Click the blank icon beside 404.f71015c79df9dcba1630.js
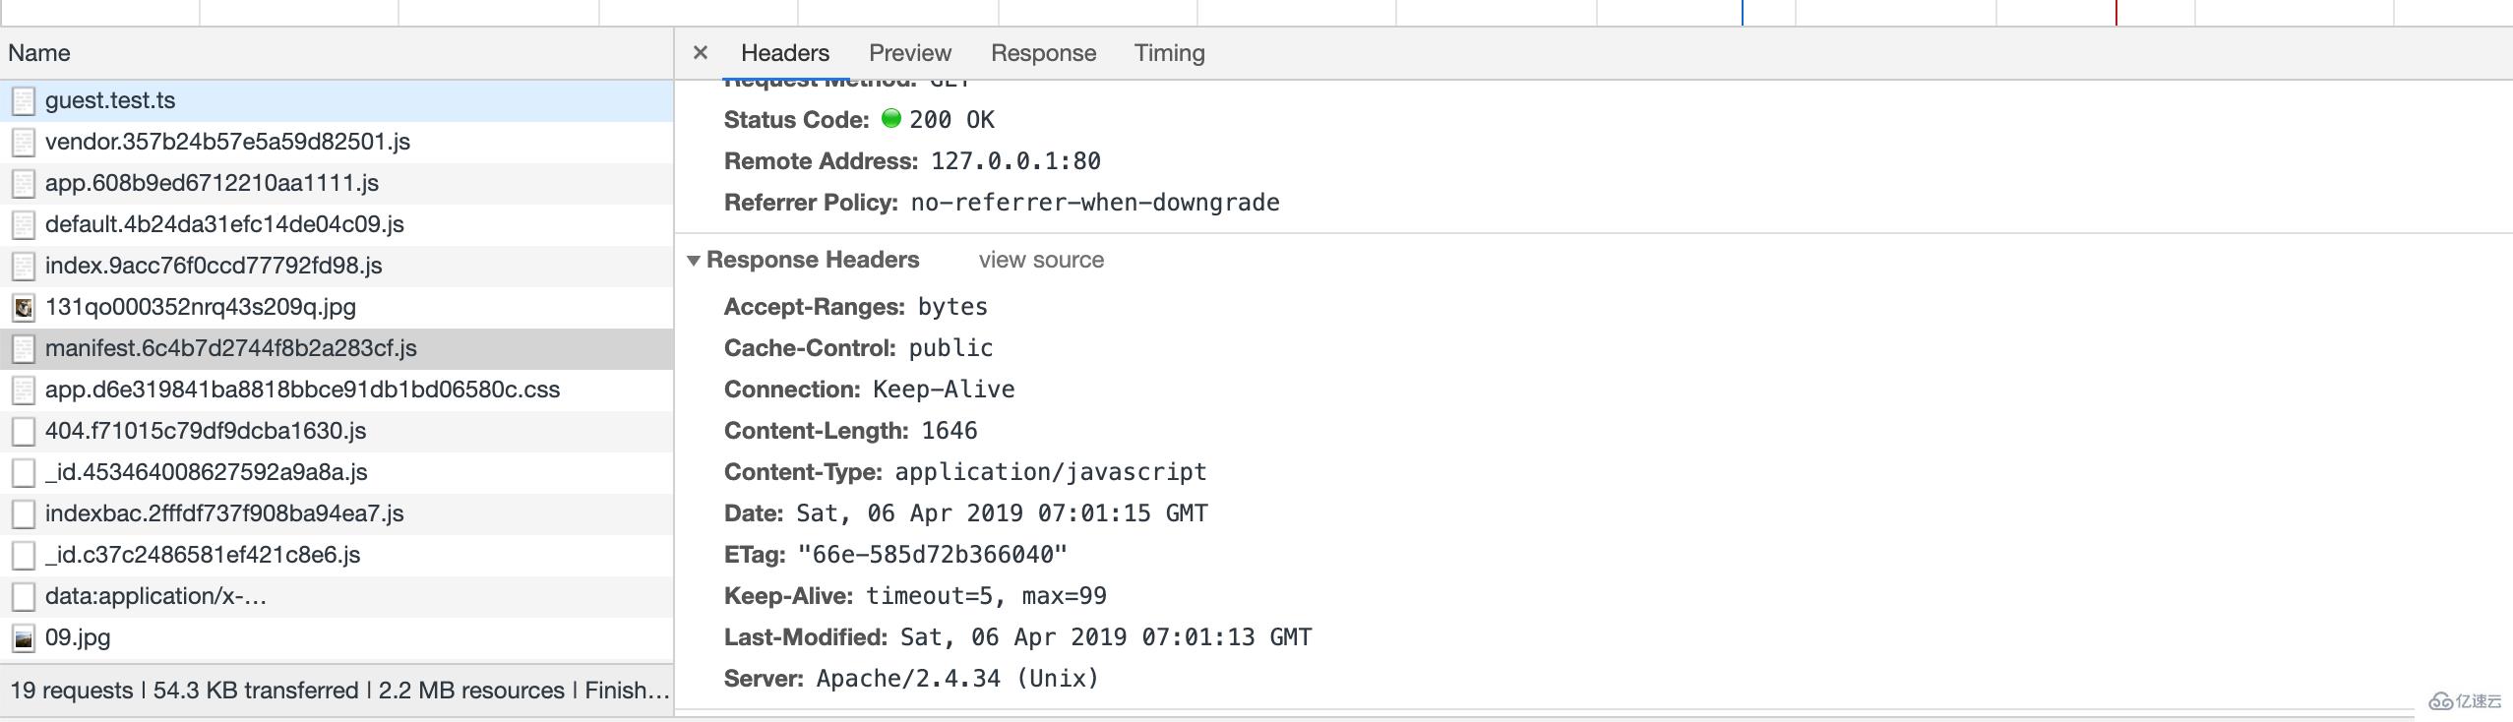The width and height of the screenshot is (2513, 722). (x=24, y=432)
